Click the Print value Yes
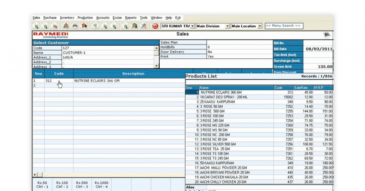The image size is (365, 191). coord(210,56)
